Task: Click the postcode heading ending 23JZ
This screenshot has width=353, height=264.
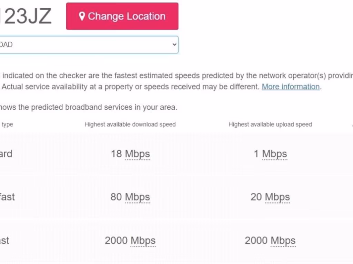Action: [x=26, y=16]
